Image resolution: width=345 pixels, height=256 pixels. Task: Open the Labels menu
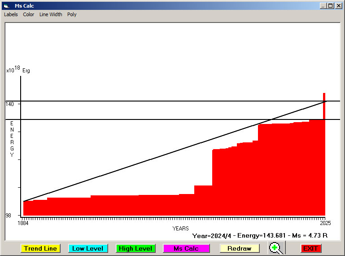(11, 14)
